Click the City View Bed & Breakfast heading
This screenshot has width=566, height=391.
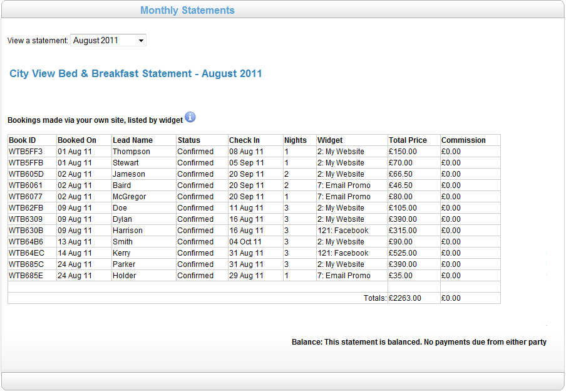[x=135, y=74]
